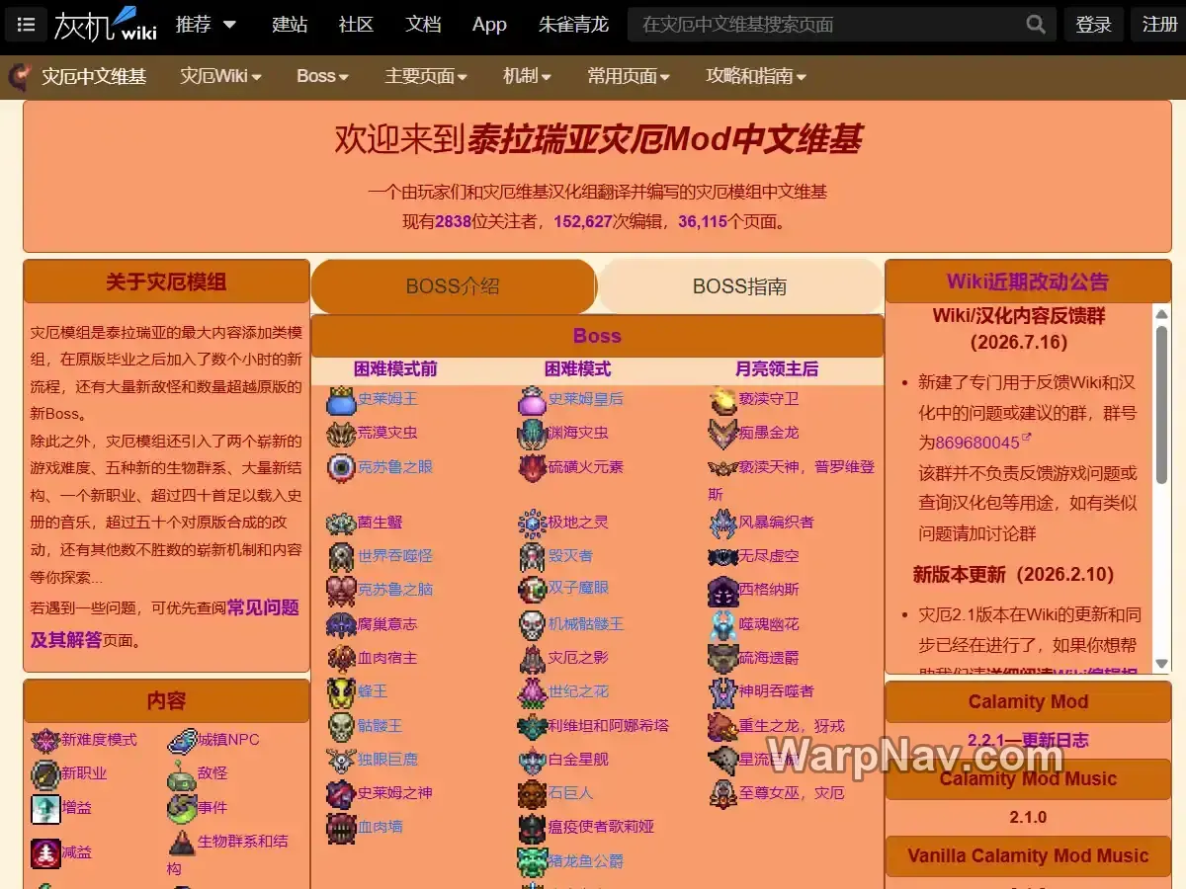
Task: Expand the 灾厄Wiki dropdown menu
Action: click(220, 76)
